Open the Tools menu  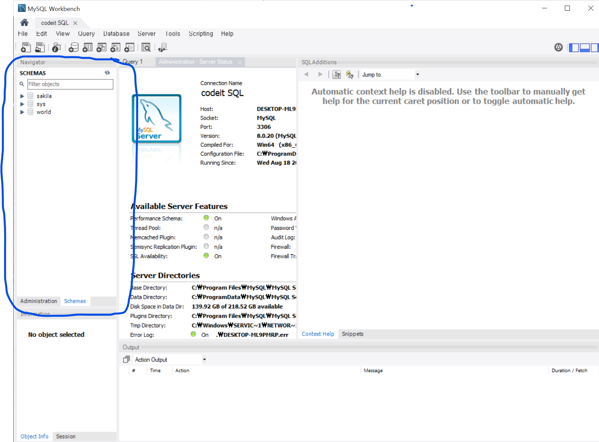173,33
